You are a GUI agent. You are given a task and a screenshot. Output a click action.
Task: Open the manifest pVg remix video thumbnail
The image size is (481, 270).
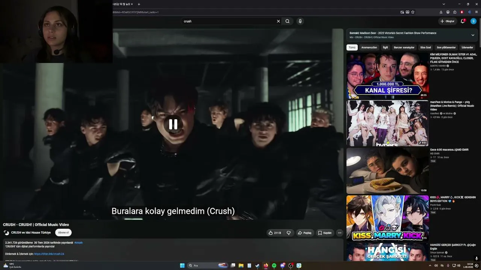click(x=387, y=123)
